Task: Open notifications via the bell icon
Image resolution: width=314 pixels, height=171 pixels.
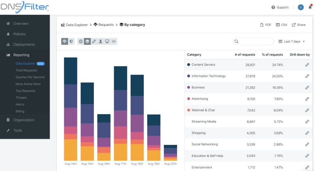Action: pyautogui.click(x=310, y=8)
